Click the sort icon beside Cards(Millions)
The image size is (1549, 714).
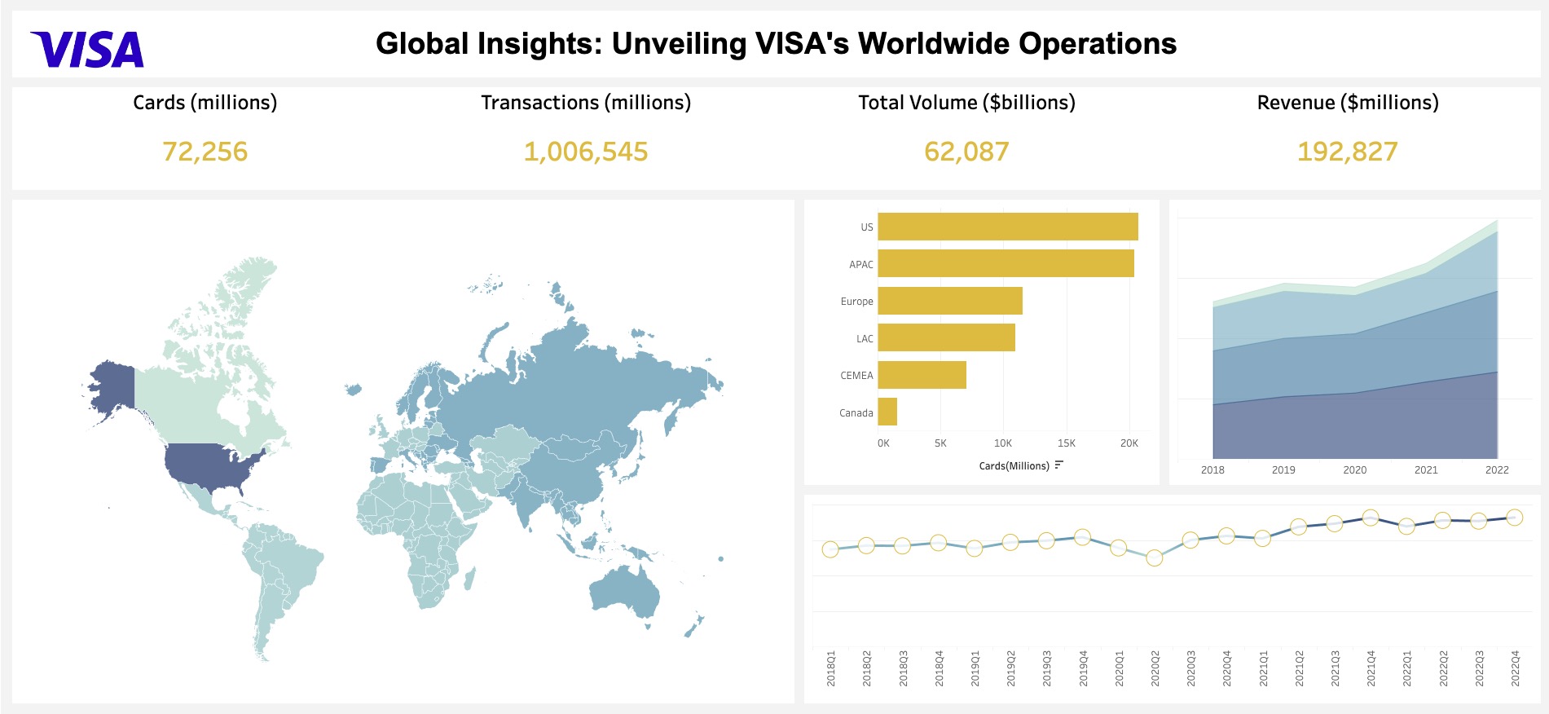(1058, 465)
